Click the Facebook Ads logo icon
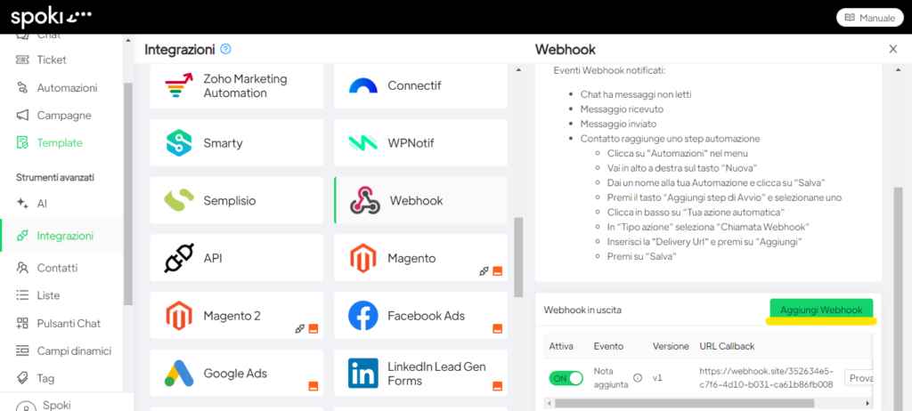The height and width of the screenshot is (411, 912). [x=363, y=316]
